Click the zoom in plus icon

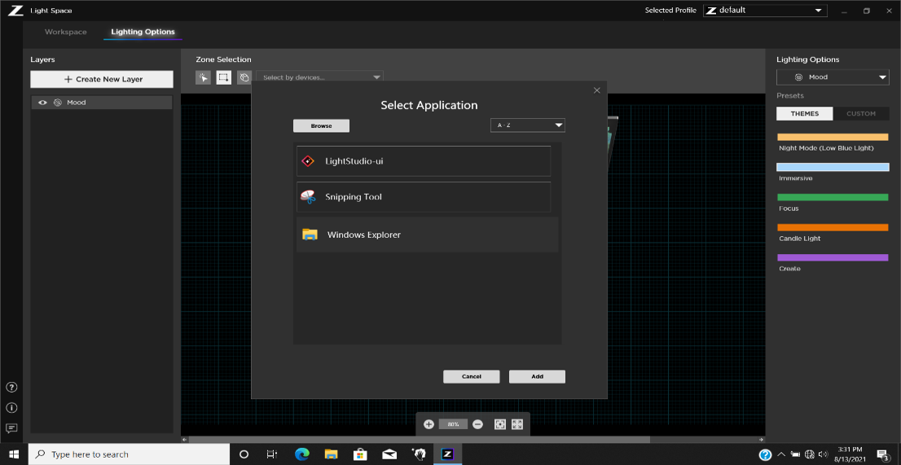[429, 424]
